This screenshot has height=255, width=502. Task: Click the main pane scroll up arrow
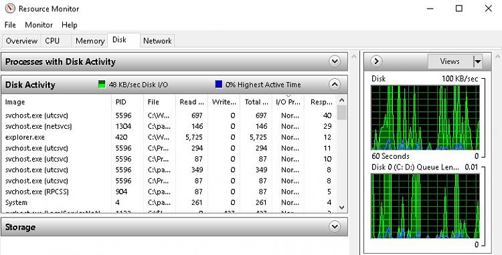point(354,57)
